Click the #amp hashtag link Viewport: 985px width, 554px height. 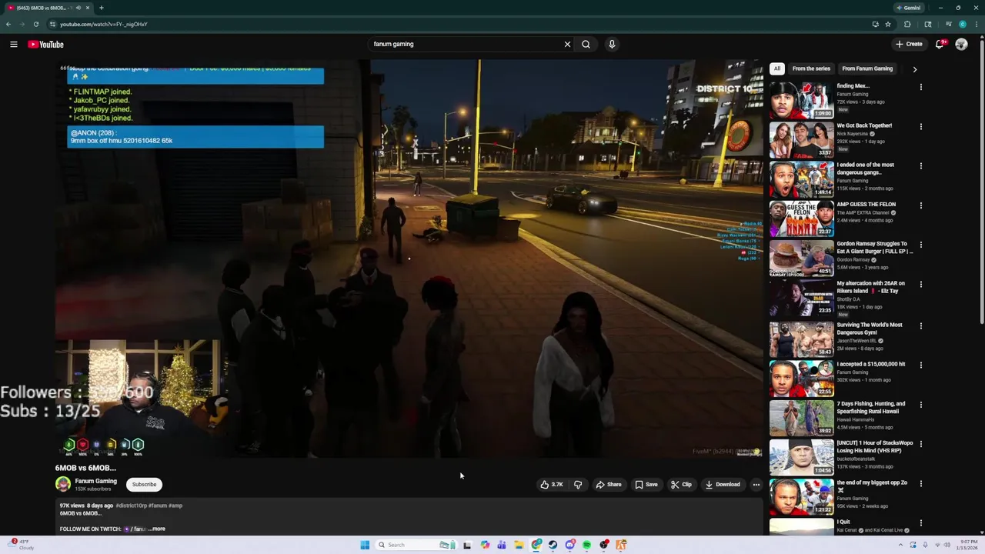pos(175,506)
